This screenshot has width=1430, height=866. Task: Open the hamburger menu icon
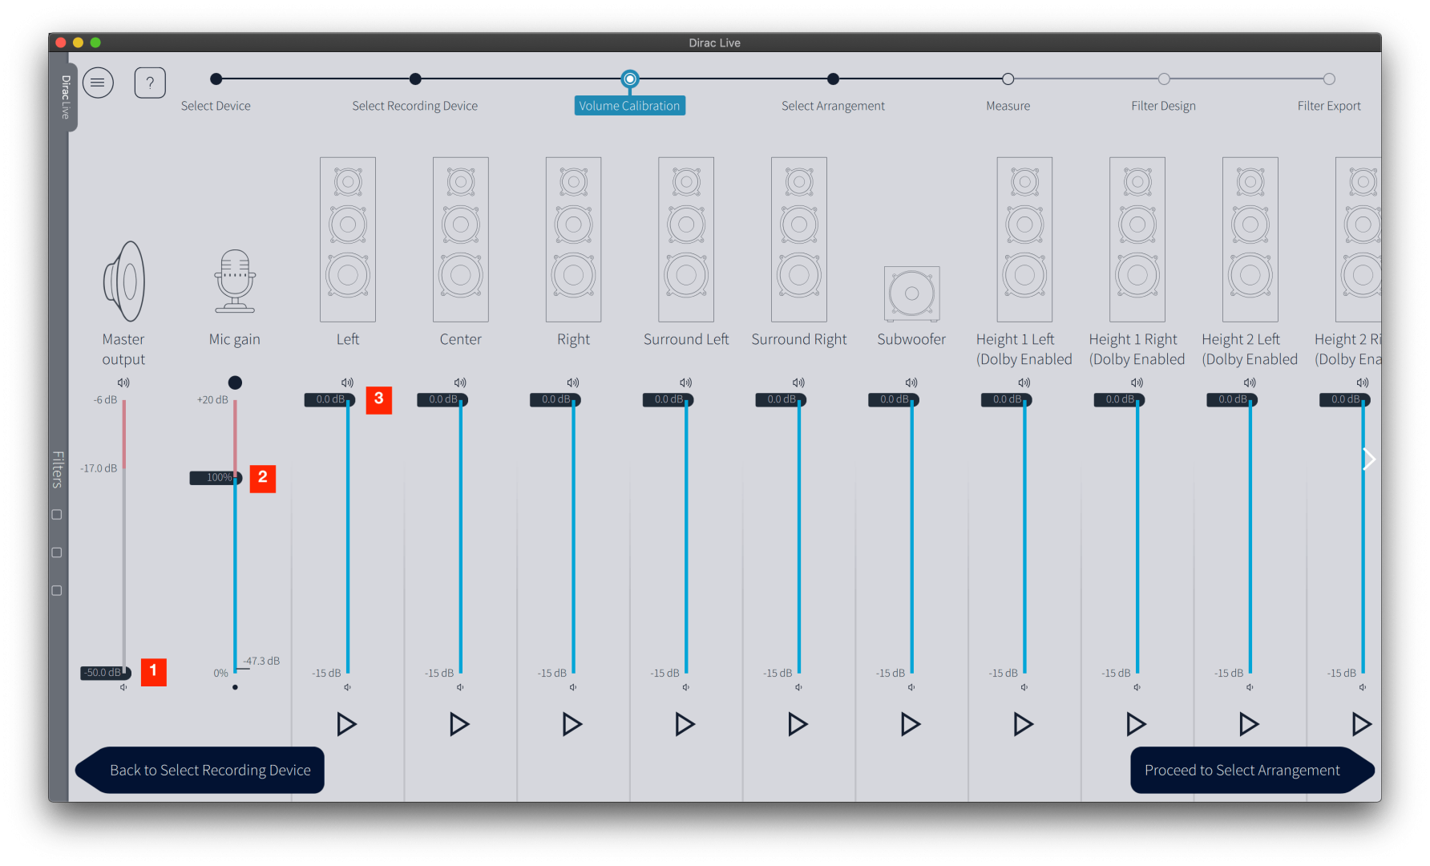coord(98,83)
